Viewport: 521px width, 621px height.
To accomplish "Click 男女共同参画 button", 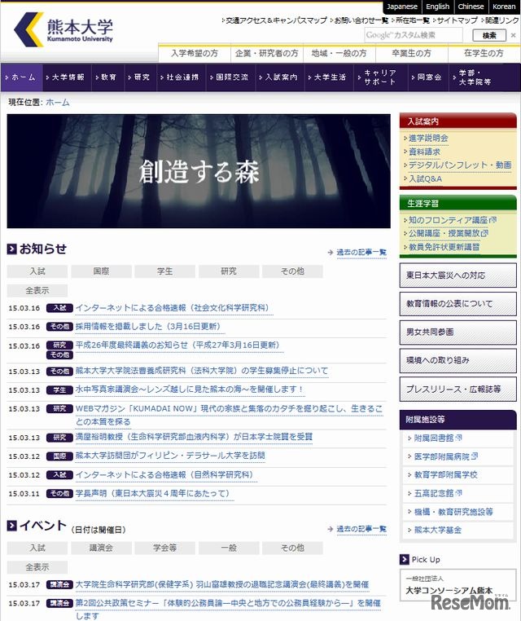I will click(458, 333).
